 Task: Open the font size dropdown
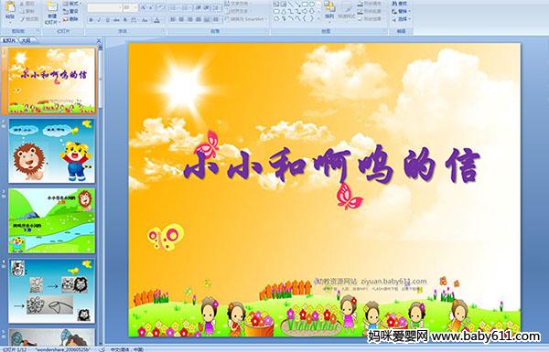[x=135, y=7]
